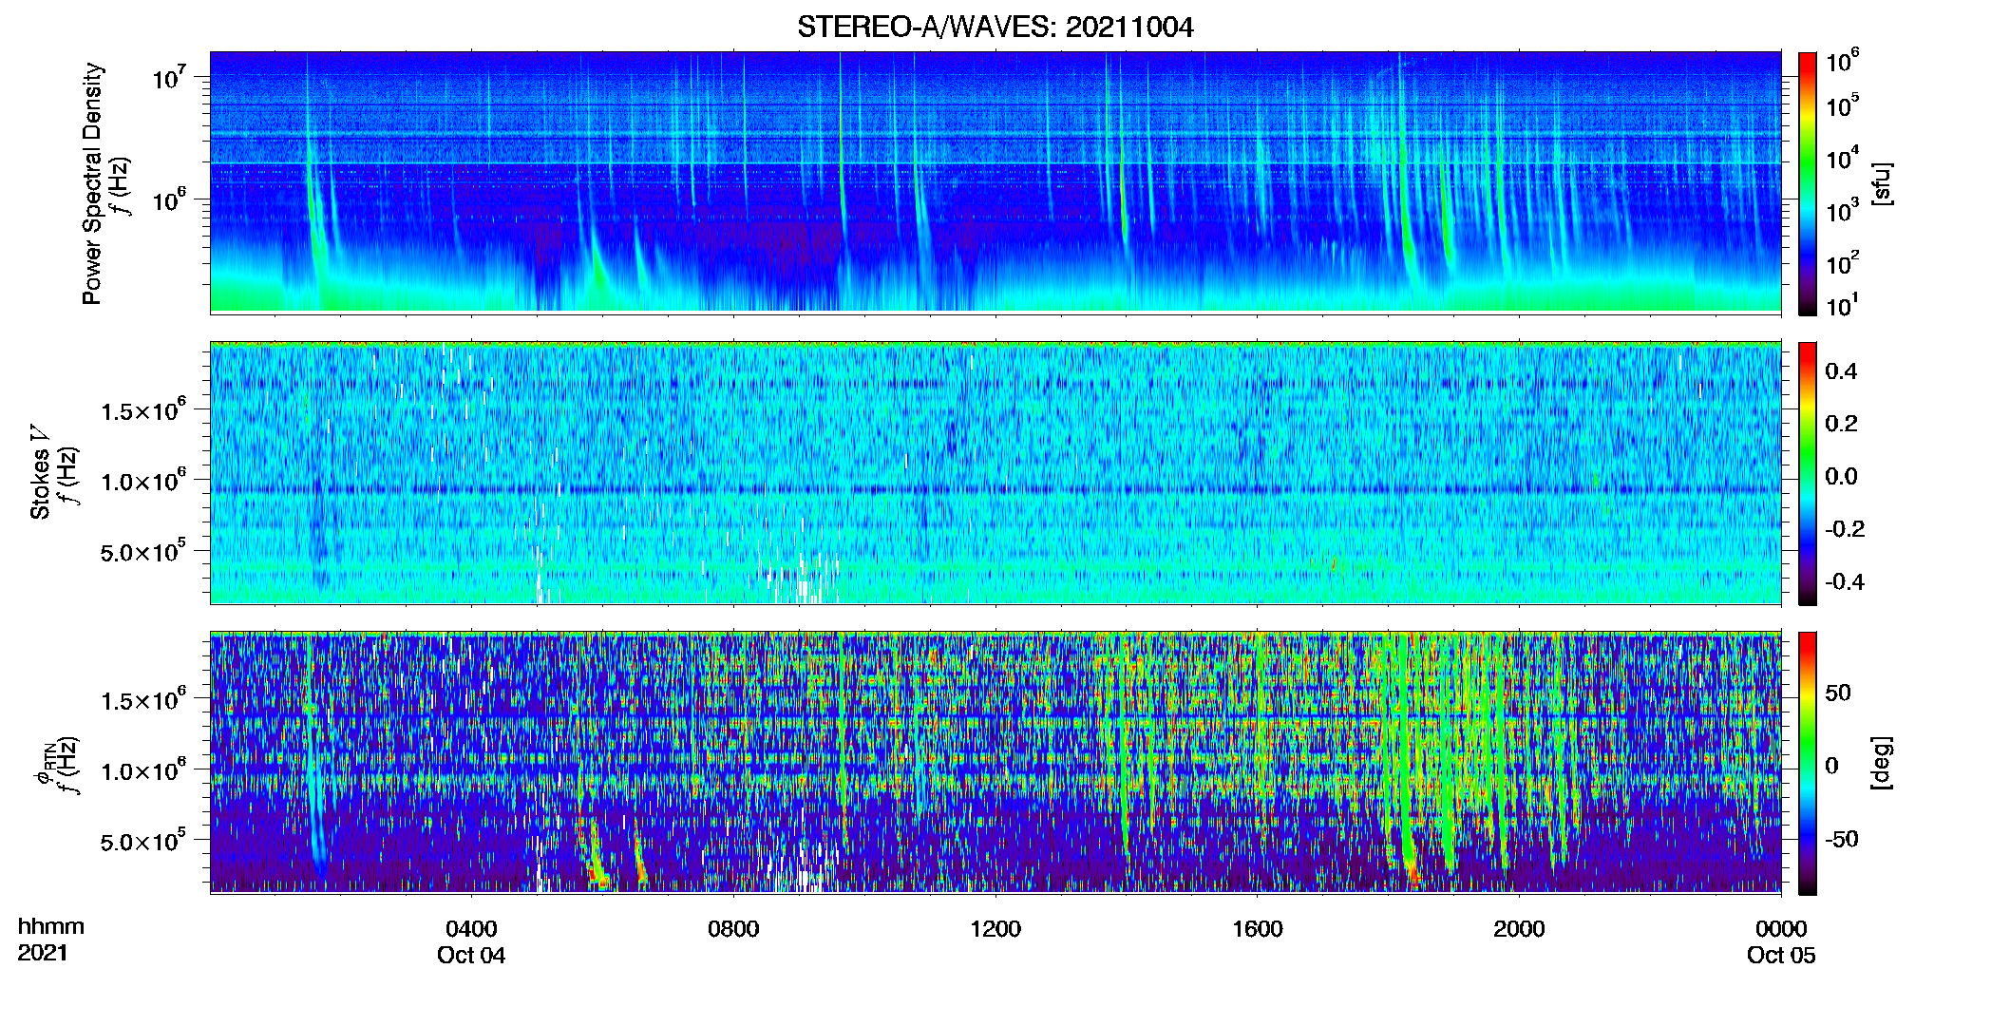The height and width of the screenshot is (1026, 1991).
Task: Click the -0.2 value on Stokes color bar
Action: (1844, 529)
